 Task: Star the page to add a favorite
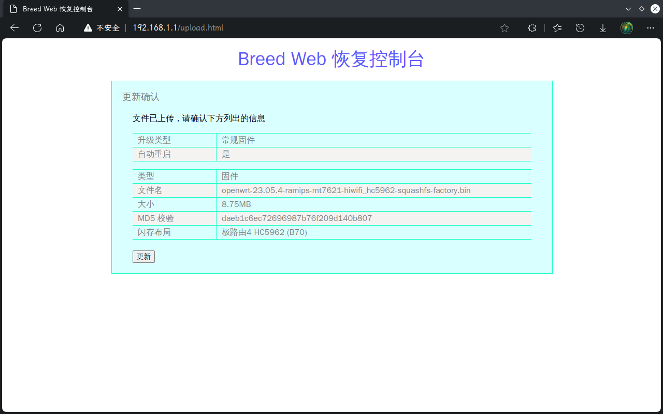click(x=504, y=28)
